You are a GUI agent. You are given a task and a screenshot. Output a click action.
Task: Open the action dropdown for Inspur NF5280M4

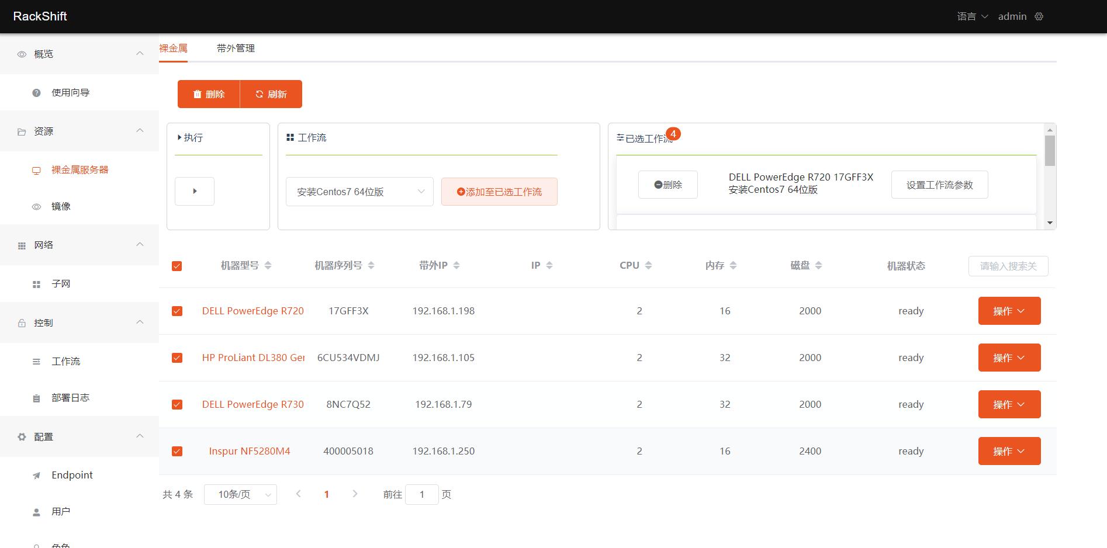click(1009, 451)
